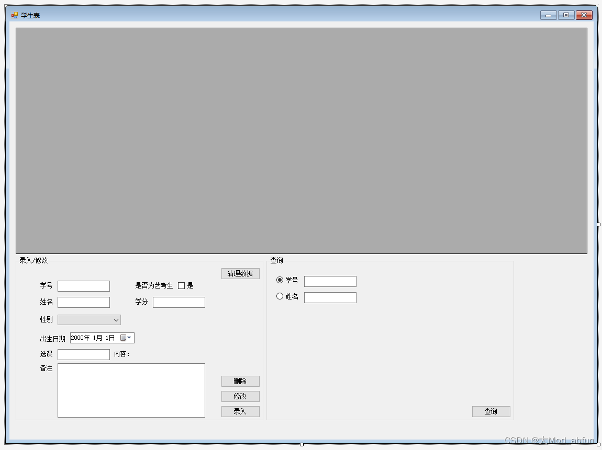Click inside the 学分 input field

[x=179, y=302]
